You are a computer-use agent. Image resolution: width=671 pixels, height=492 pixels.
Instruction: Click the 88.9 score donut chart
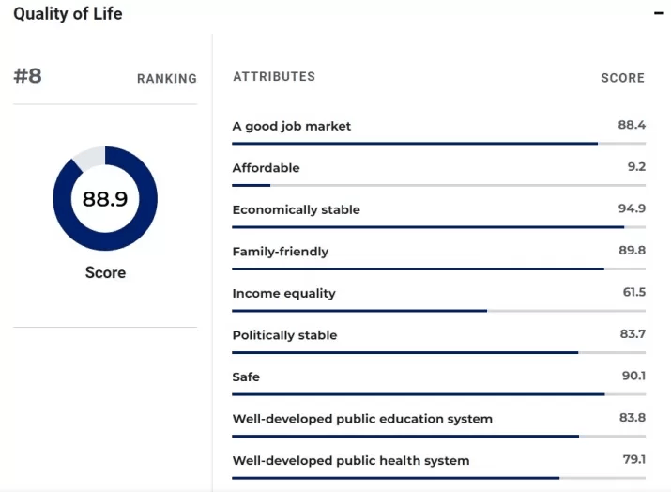pyautogui.click(x=105, y=199)
